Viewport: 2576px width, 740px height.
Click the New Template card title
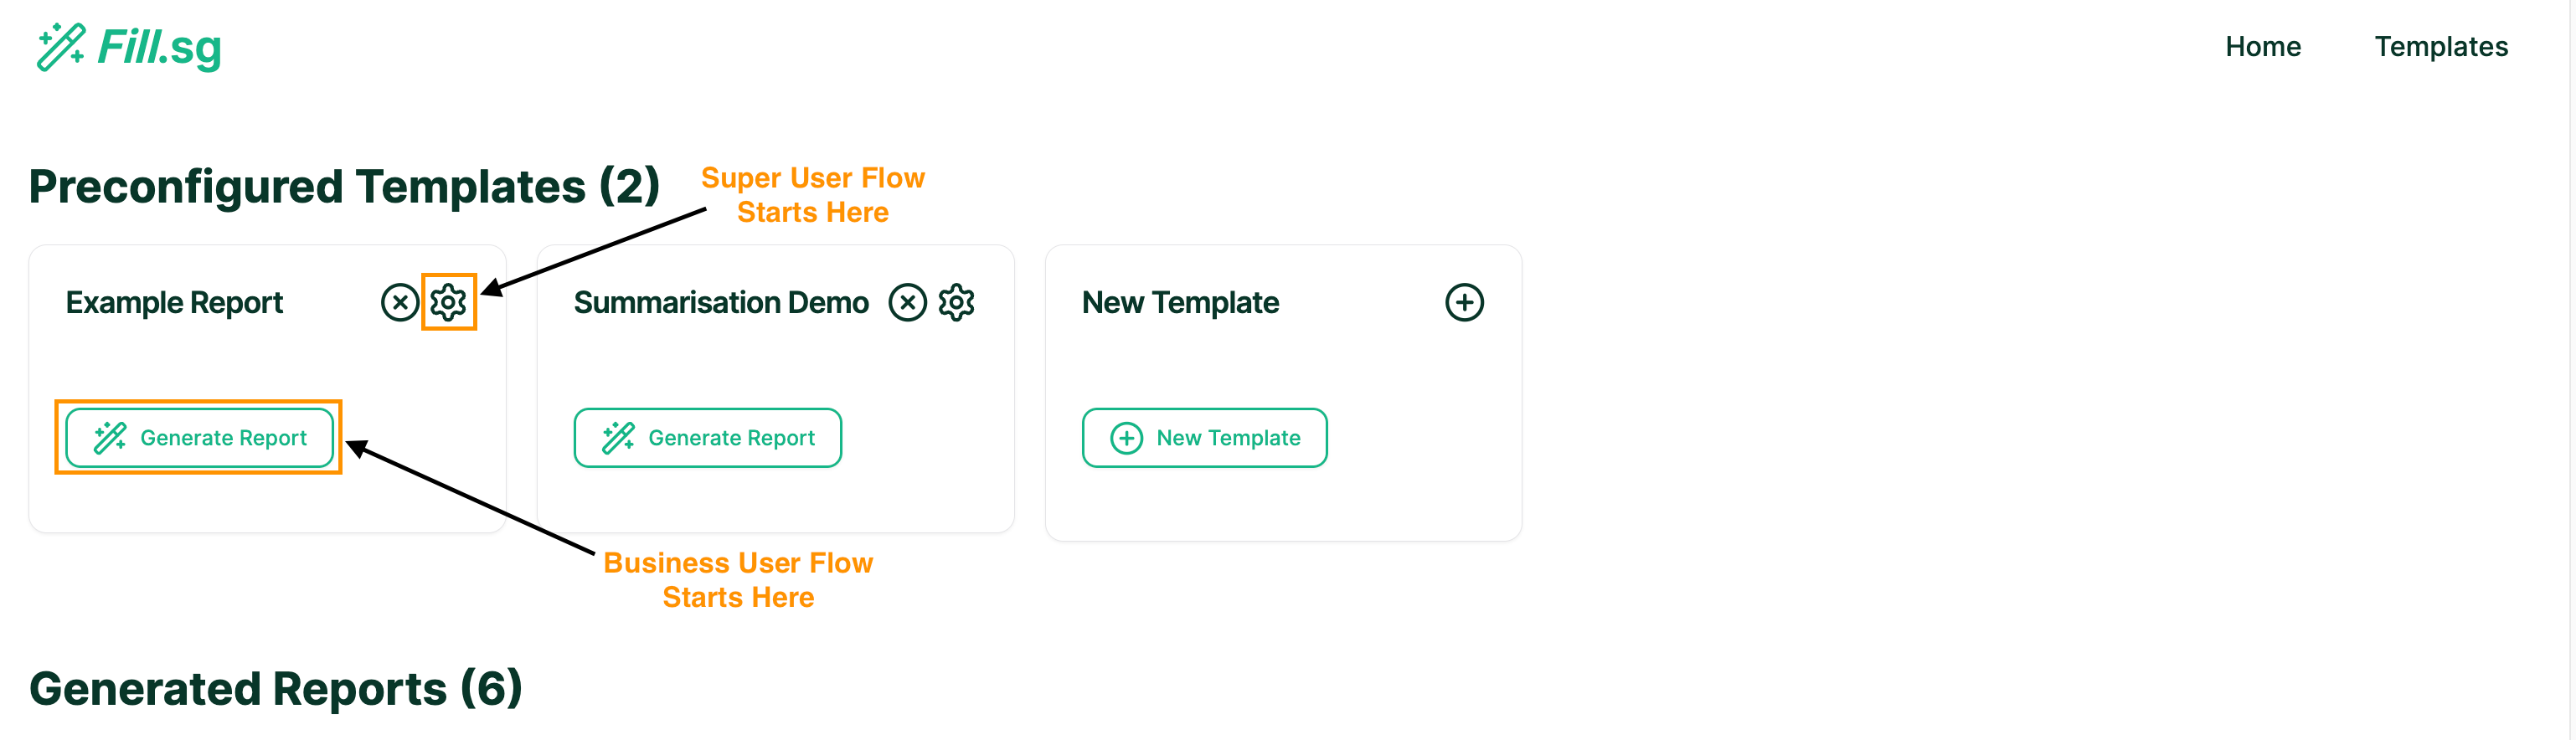[1180, 302]
